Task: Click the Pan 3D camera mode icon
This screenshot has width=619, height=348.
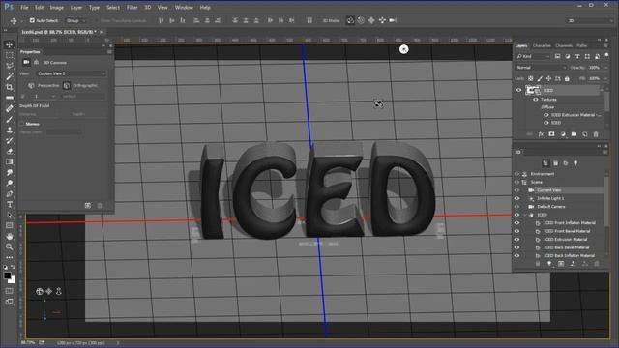Action: pyautogui.click(x=371, y=20)
